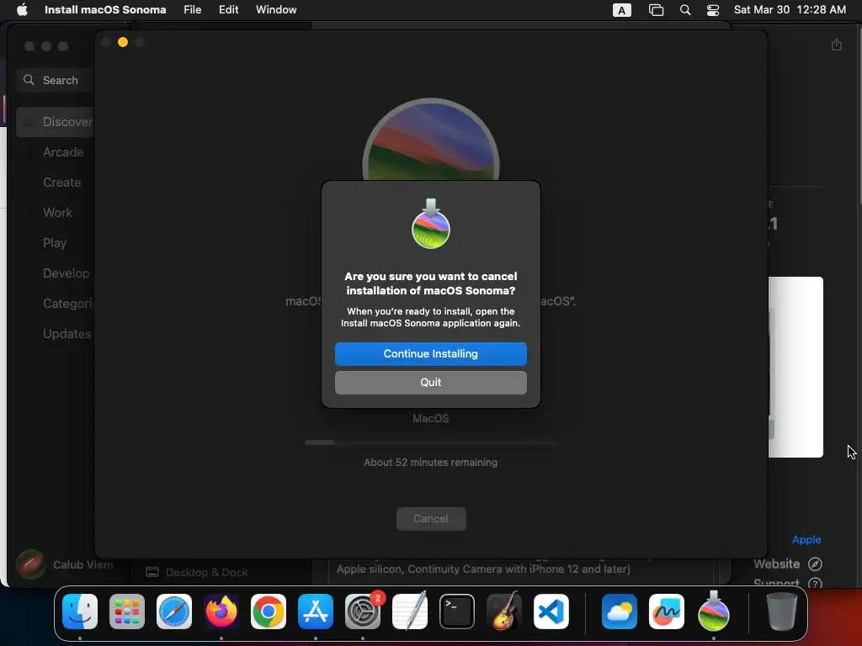Open the Support help link

(x=815, y=584)
